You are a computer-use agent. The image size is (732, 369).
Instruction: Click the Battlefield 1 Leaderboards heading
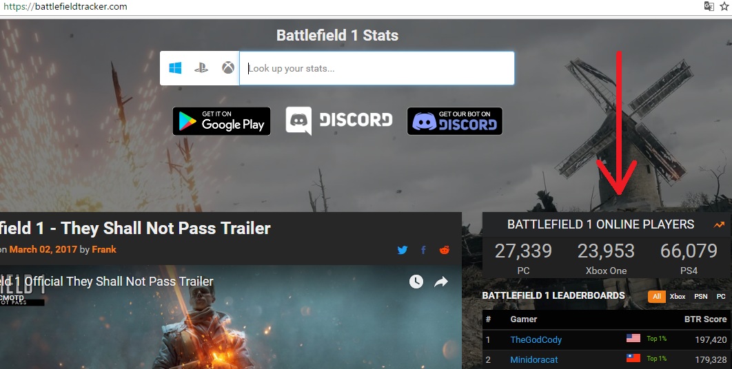[x=553, y=296]
